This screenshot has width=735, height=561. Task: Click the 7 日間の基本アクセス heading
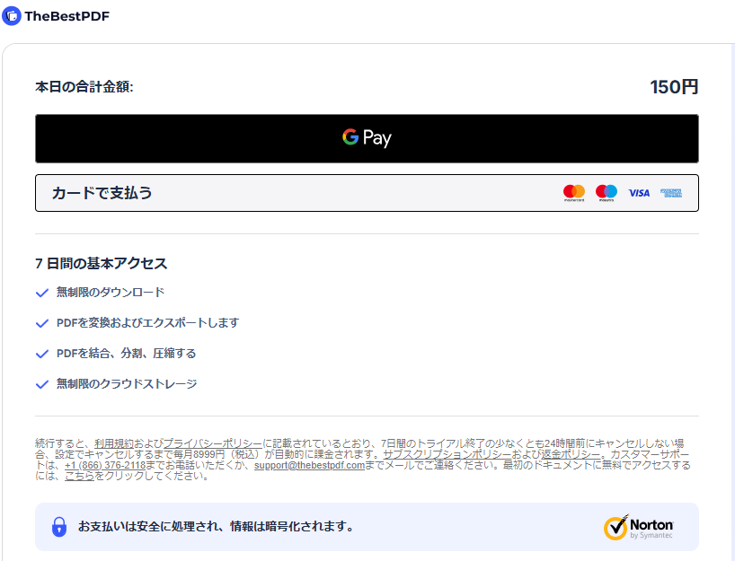pos(102,263)
